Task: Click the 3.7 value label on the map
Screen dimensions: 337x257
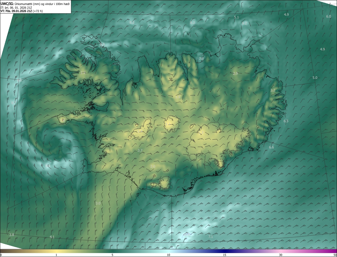Action: tap(140, 151)
